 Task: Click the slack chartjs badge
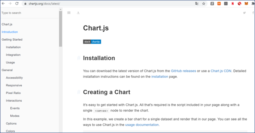[x=92, y=42]
